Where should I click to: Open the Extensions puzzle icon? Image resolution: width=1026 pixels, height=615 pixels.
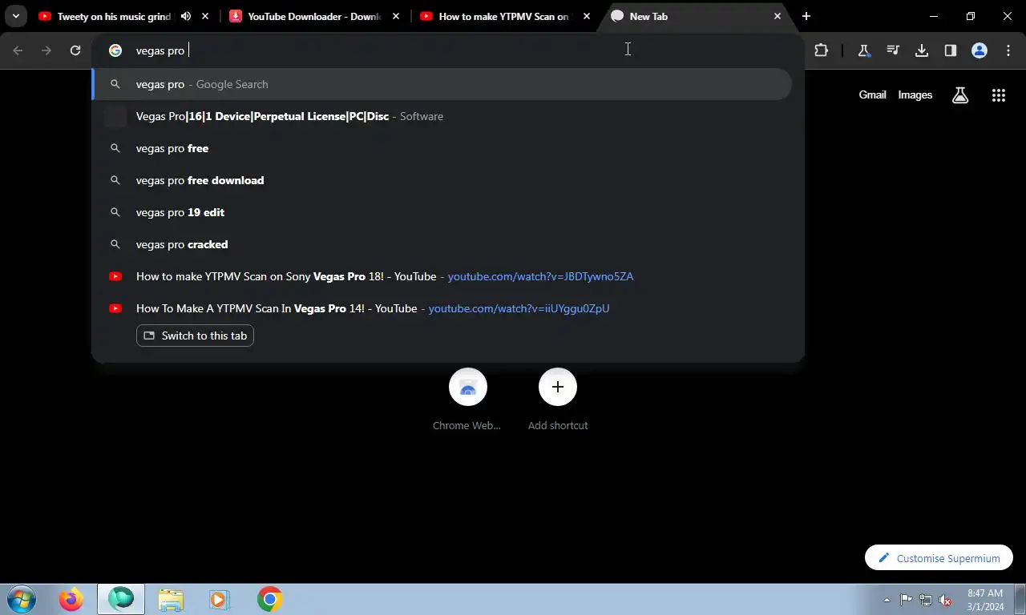pos(821,50)
